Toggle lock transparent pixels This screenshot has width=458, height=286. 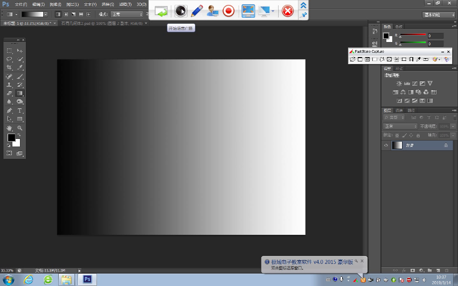pos(397,135)
